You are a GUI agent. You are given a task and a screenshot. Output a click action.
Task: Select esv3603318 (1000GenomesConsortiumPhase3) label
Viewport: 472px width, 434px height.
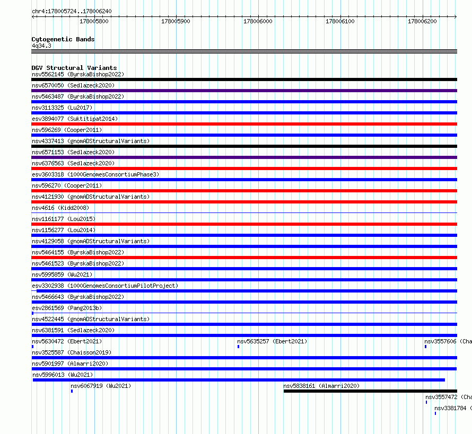[95, 174]
